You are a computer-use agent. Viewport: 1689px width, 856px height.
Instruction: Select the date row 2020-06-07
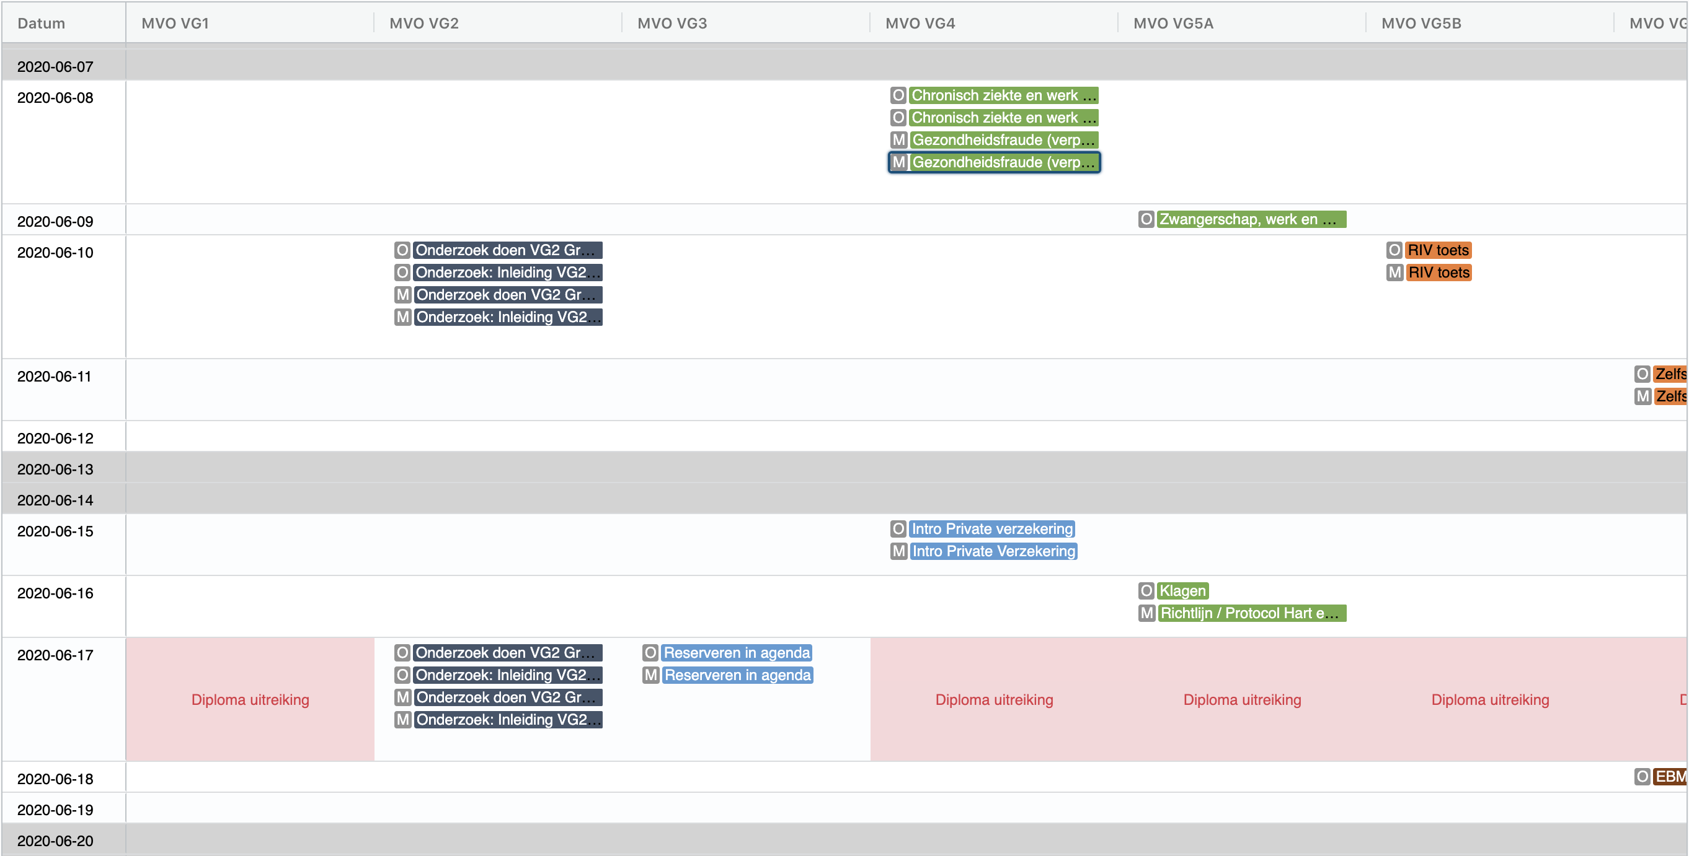coord(844,65)
